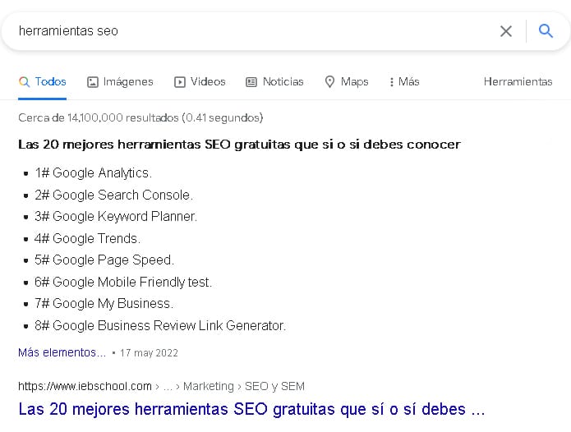Open the 'Las 20 mejores herramientas SEO' blue result link
Screen dimensions: 571x432
251,409
